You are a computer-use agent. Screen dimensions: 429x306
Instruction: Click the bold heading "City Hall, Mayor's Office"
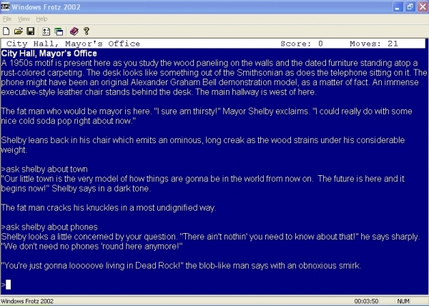49,54
